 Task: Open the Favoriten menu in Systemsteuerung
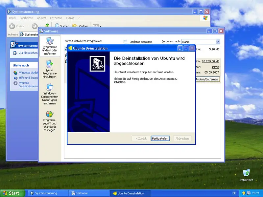click(x=56, y=18)
